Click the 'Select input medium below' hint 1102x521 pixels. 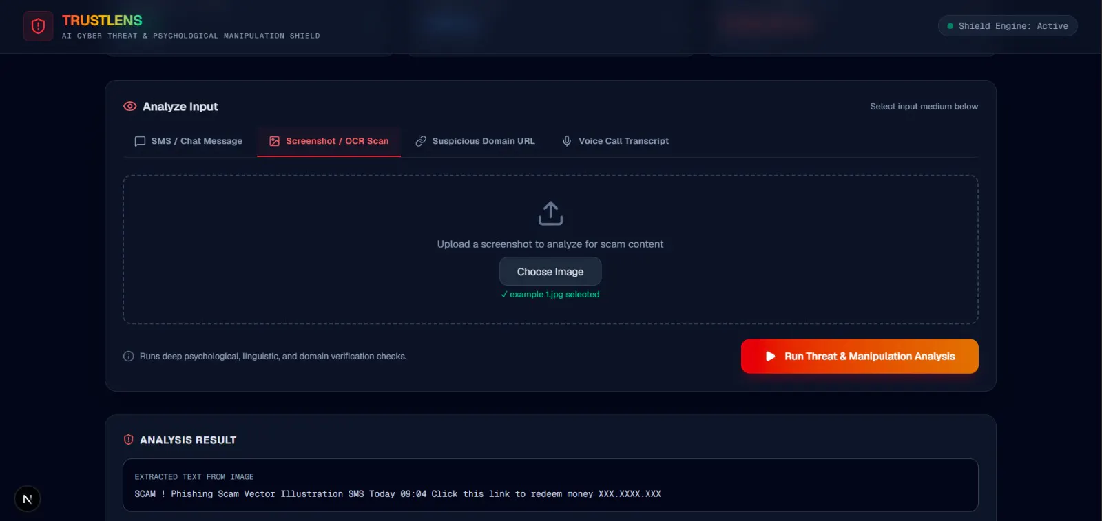pos(924,107)
